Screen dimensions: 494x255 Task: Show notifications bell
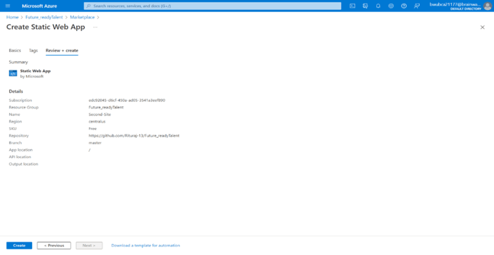tap(378, 6)
